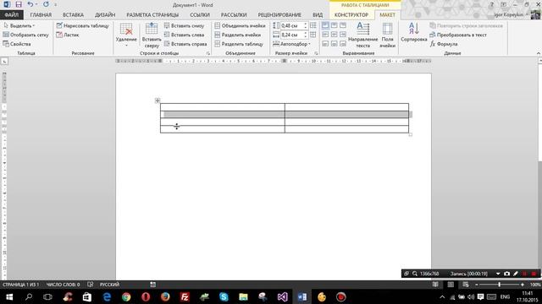The height and width of the screenshot is (304, 542).
Task: Open Windows Start menu
Action: [x=9, y=296]
